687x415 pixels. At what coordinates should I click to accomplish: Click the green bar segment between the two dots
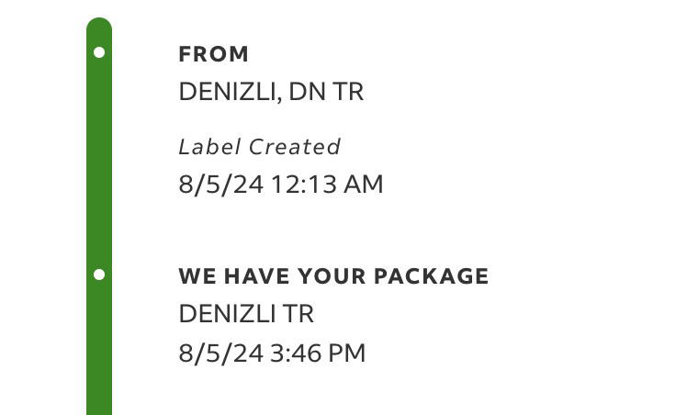[99, 163]
